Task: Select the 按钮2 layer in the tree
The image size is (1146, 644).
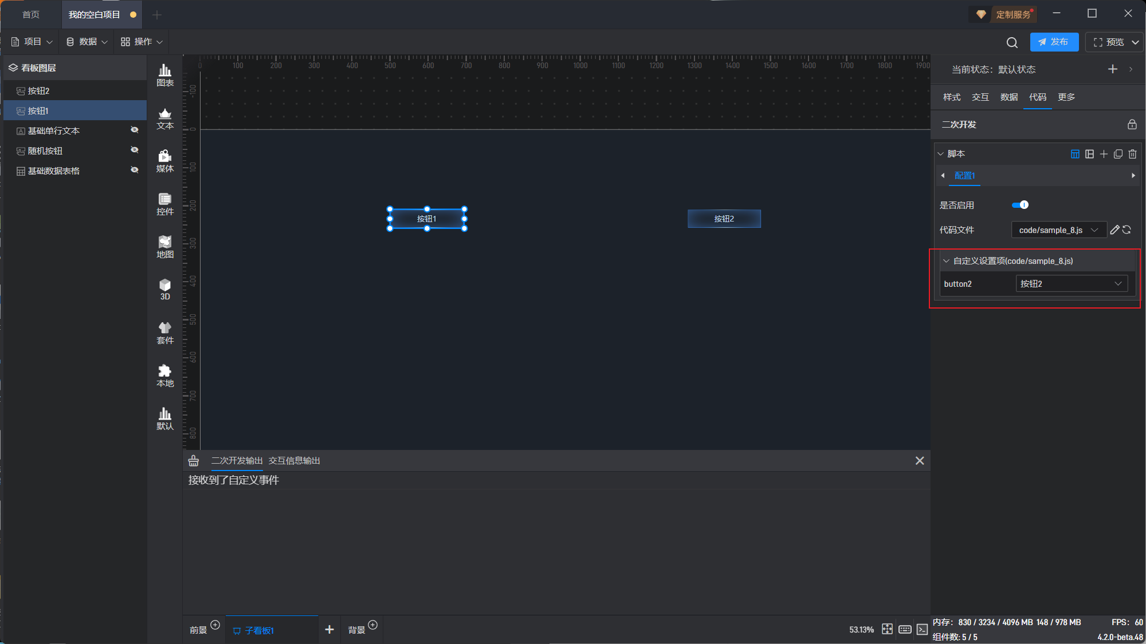Action: [x=39, y=91]
